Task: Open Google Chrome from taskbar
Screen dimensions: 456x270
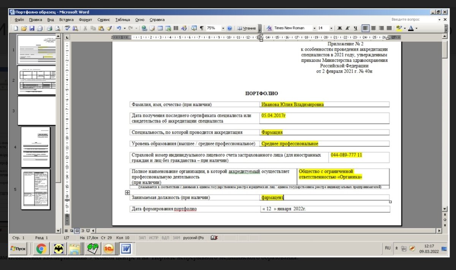Action: [41, 249]
